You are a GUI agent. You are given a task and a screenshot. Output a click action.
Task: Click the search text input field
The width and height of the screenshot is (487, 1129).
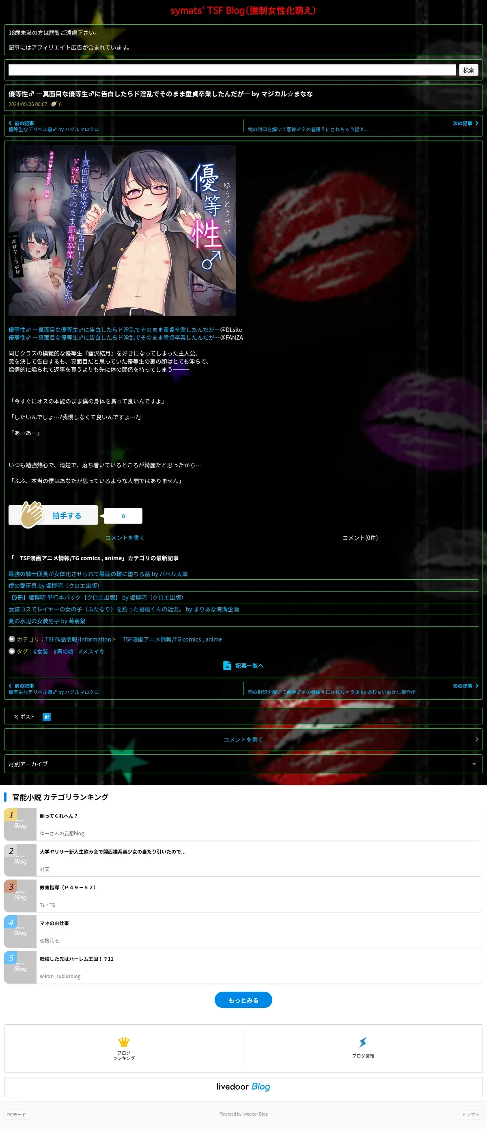click(232, 70)
